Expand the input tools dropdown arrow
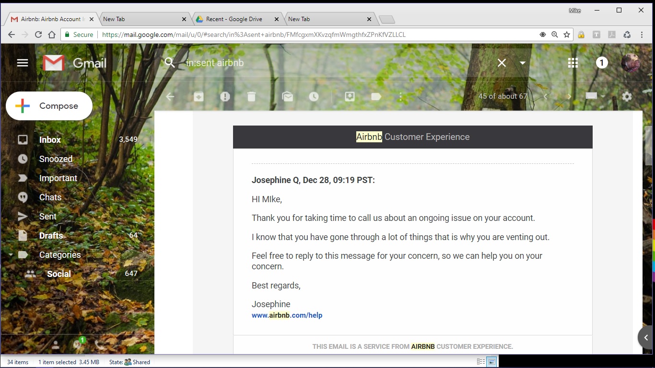This screenshot has width=655, height=368. [x=603, y=96]
